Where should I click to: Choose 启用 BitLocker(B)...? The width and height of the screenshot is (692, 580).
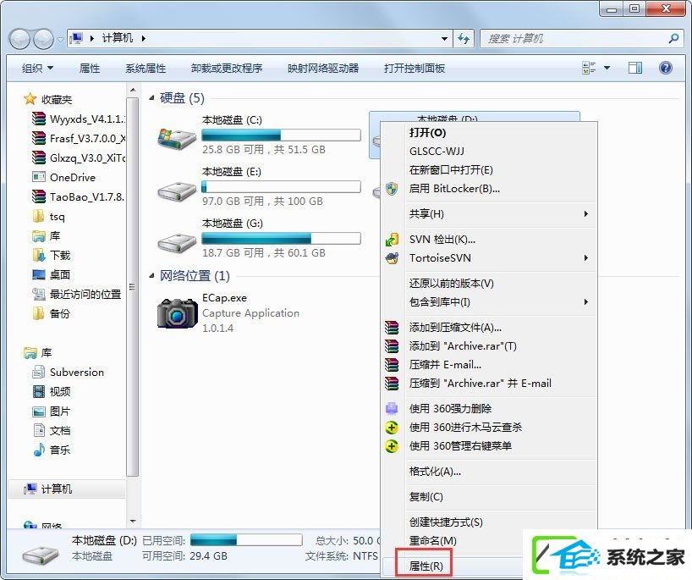click(489, 189)
